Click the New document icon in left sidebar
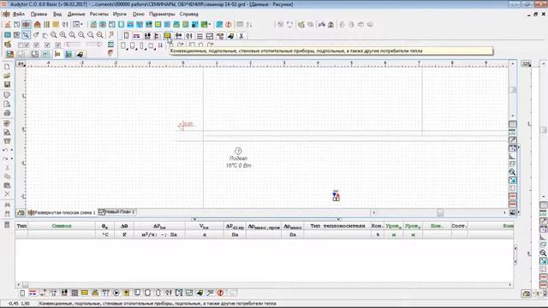Image resolution: width=548 pixels, height=308 pixels. tap(7, 67)
